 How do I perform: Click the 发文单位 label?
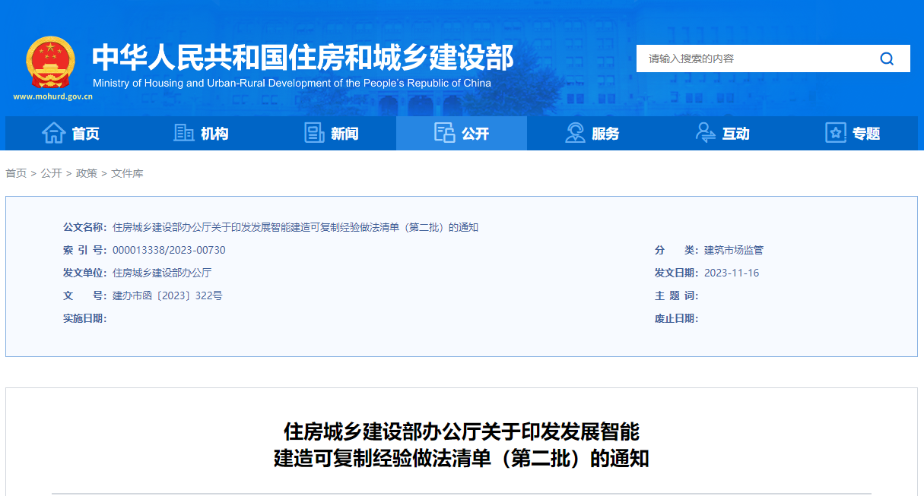click(x=84, y=273)
